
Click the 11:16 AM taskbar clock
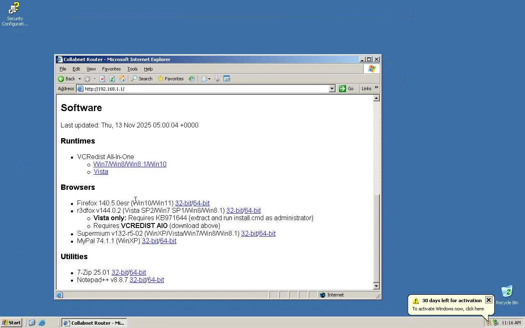[511, 323]
